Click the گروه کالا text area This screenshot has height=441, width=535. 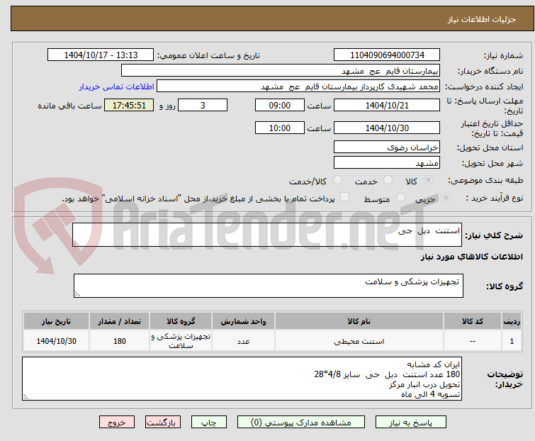click(268, 286)
